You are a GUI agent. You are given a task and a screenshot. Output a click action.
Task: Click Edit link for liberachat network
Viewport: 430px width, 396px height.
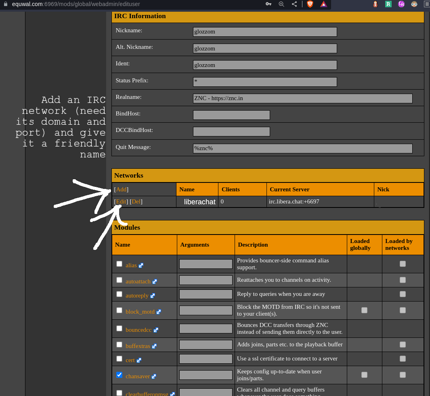[121, 201]
